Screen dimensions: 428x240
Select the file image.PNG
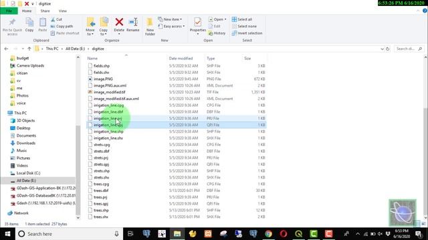[103, 79]
